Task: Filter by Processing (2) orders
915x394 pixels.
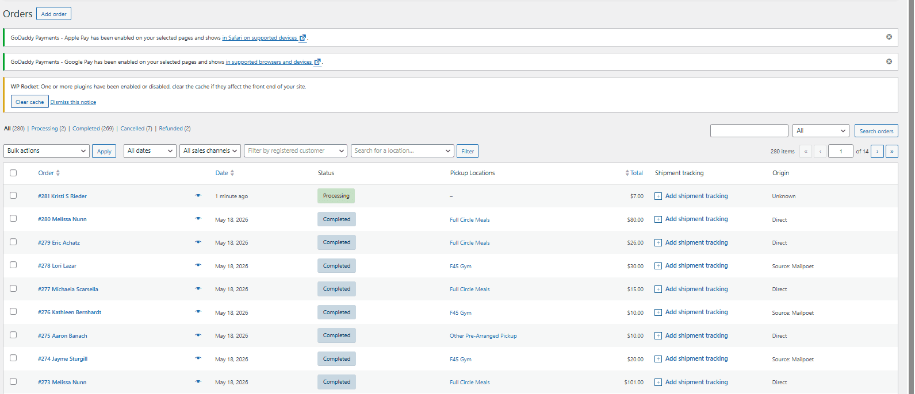Action: point(48,129)
